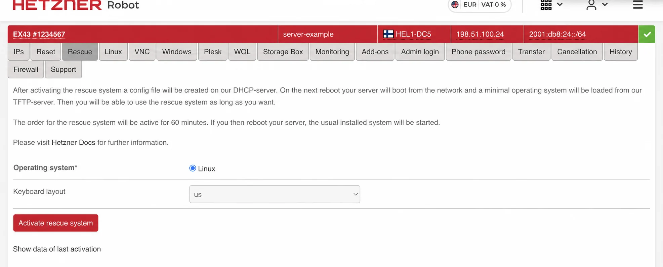Go to the Monitoring tab
This screenshot has height=267, width=663.
pyautogui.click(x=332, y=52)
